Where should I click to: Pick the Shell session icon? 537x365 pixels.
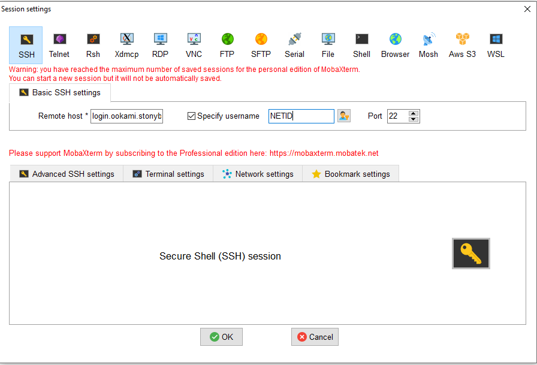(x=361, y=45)
